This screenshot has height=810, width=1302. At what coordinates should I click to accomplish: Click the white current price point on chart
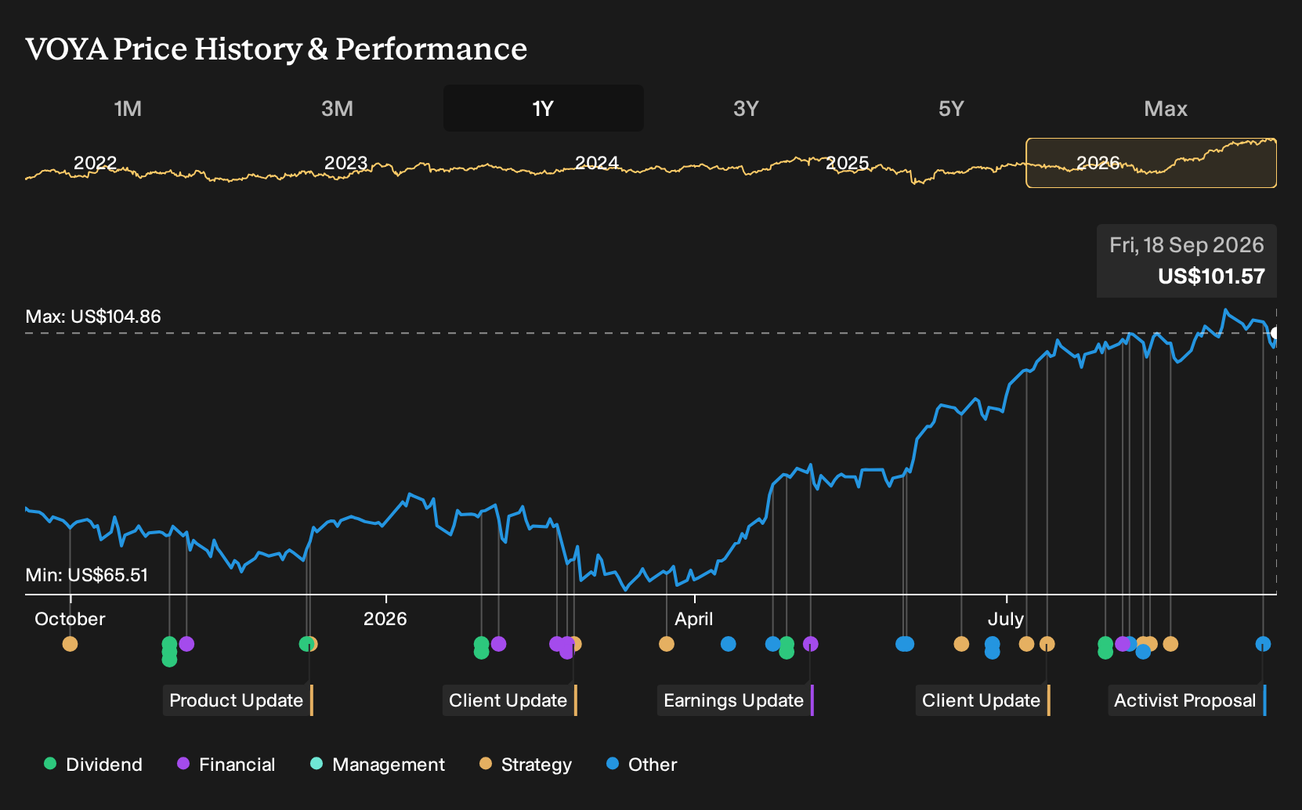click(x=1275, y=333)
